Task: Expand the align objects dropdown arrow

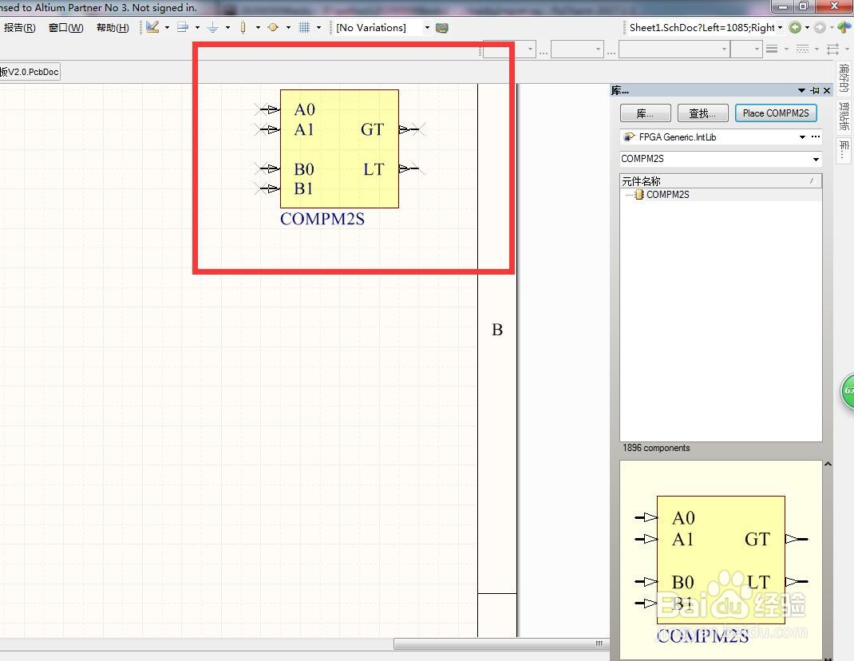Action: (197, 27)
